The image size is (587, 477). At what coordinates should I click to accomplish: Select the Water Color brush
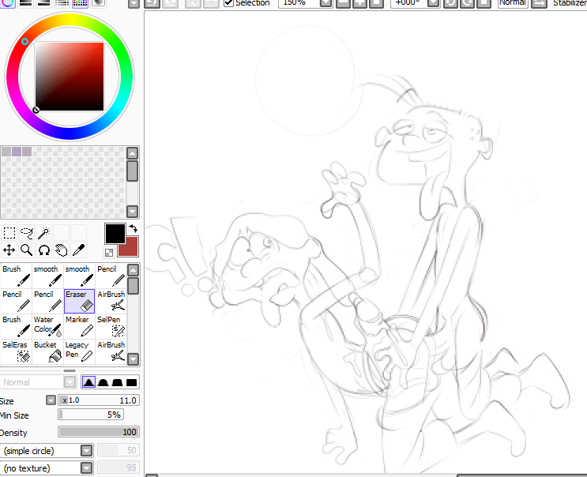pyautogui.click(x=46, y=326)
